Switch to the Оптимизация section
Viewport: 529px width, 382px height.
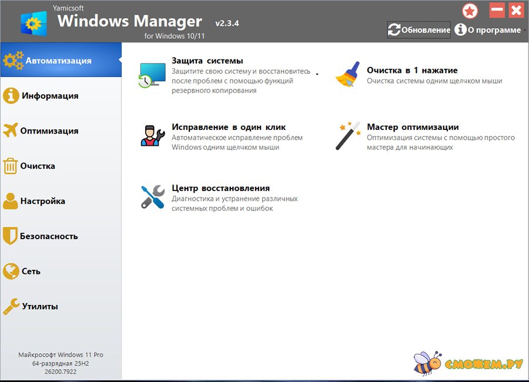click(x=49, y=131)
